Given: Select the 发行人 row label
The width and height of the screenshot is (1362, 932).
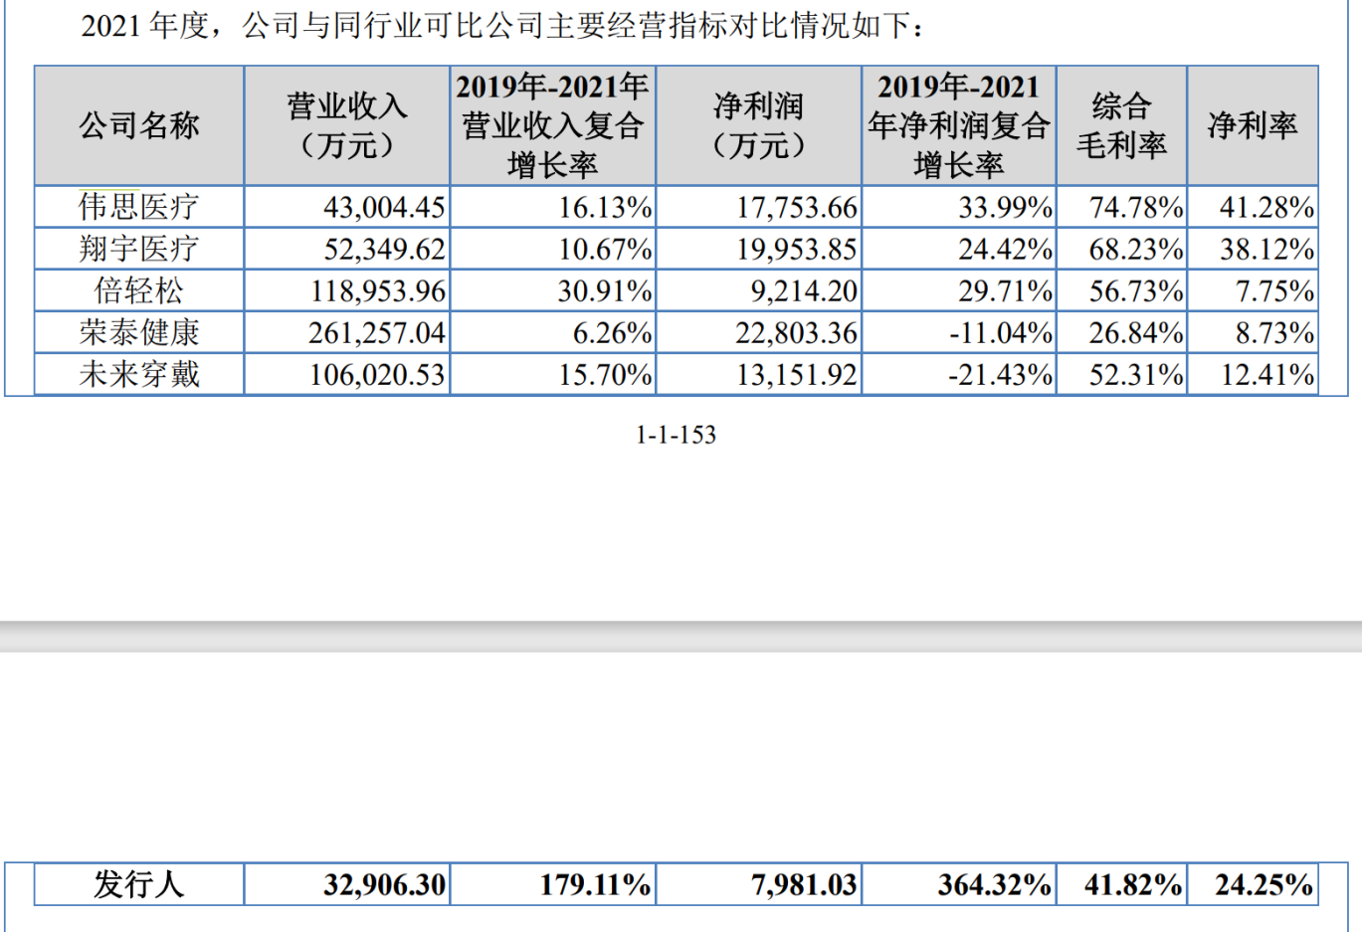Looking at the screenshot, I should pos(139,884).
